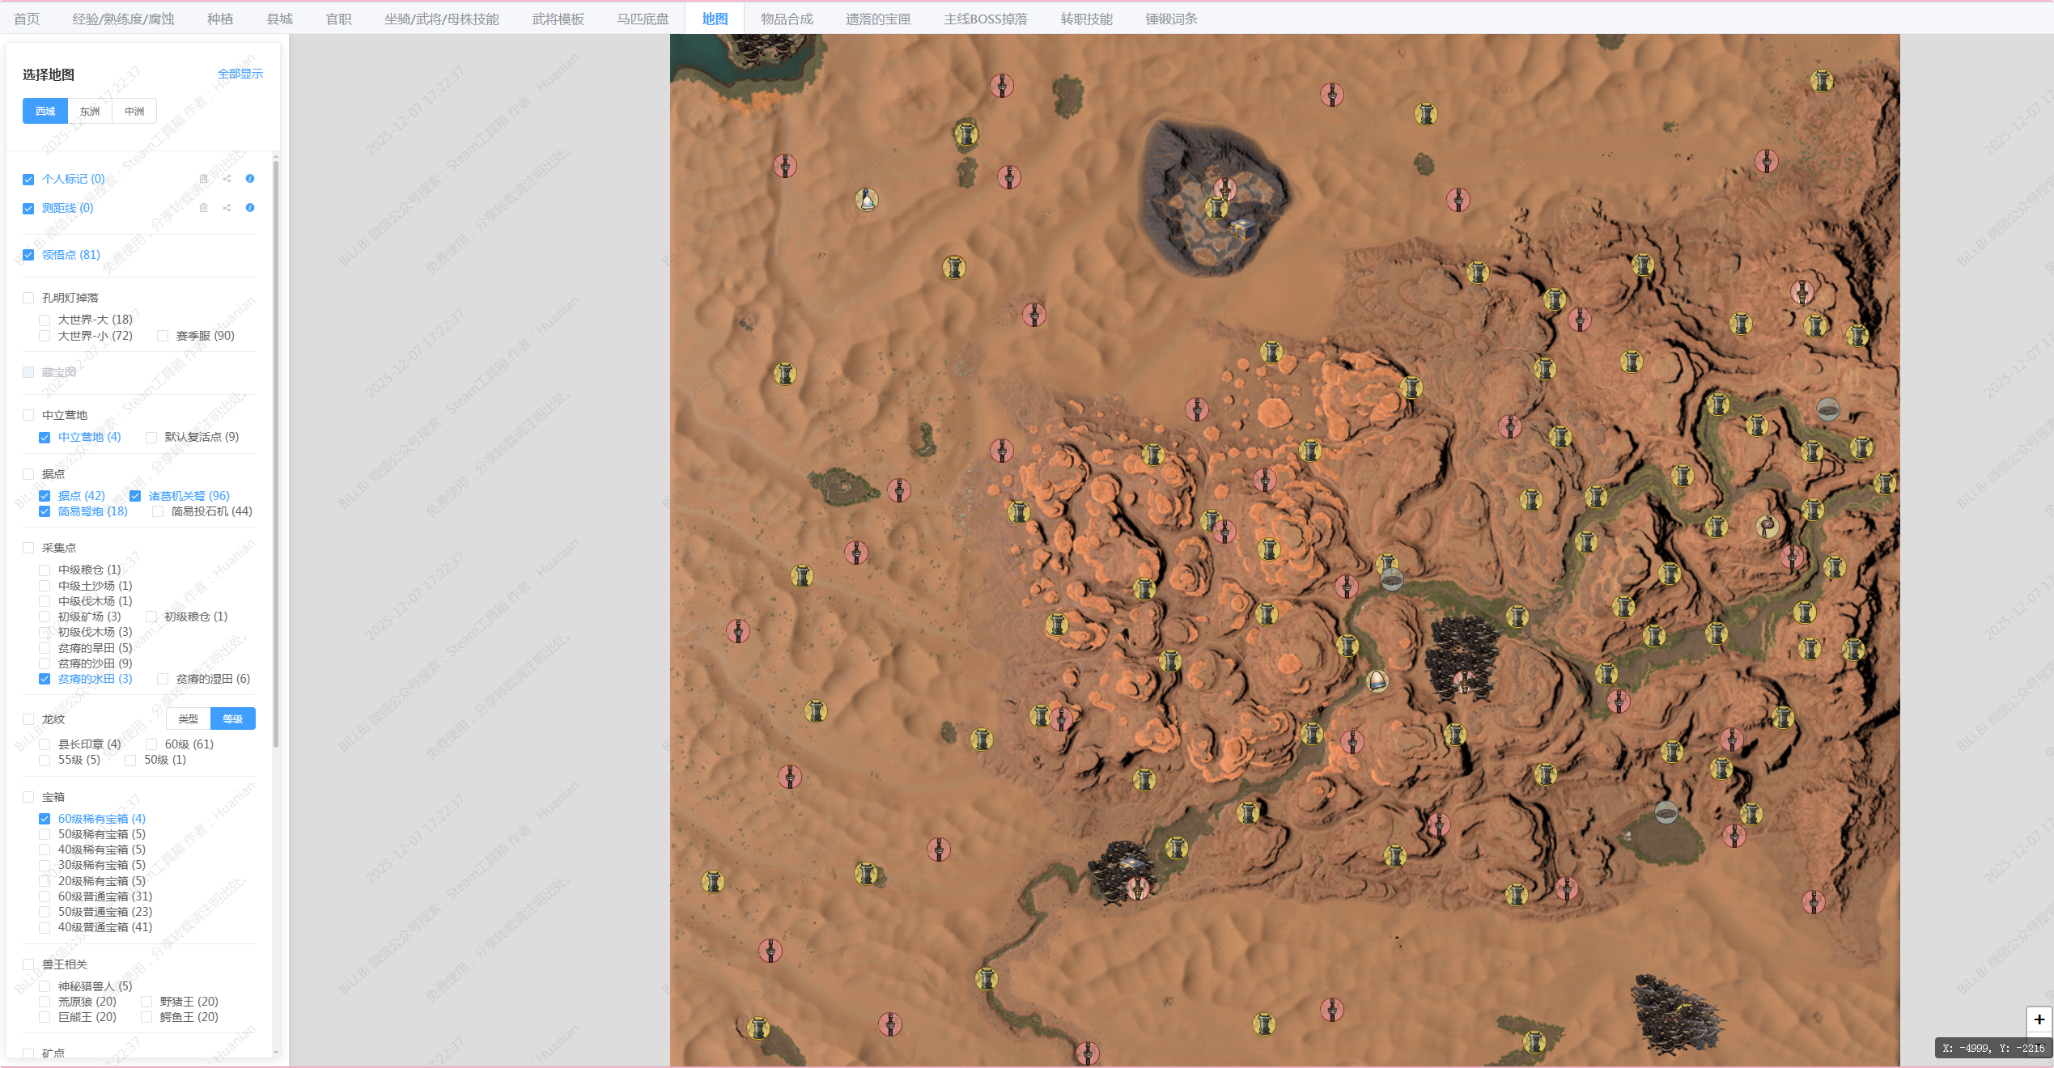2054x1068 pixels.
Task: Click the share icon beside 个人标记
Action: click(x=227, y=179)
